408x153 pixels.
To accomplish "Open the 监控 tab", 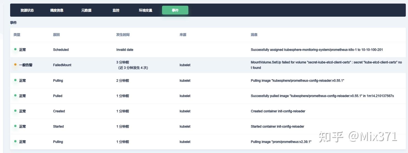I will pyautogui.click(x=116, y=10).
